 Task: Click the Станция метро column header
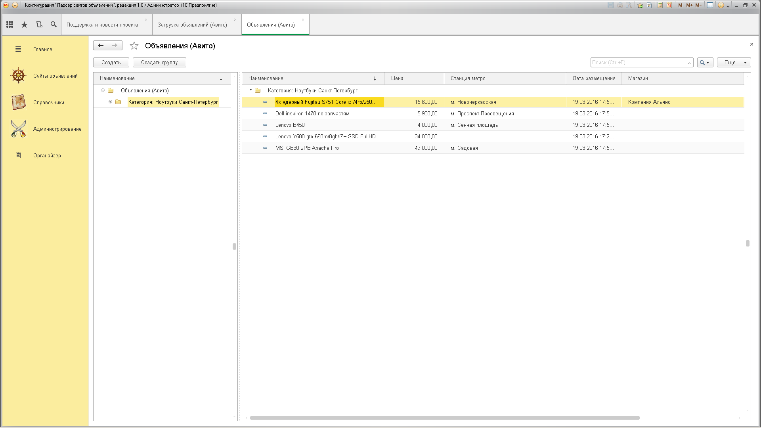pyautogui.click(x=505, y=78)
